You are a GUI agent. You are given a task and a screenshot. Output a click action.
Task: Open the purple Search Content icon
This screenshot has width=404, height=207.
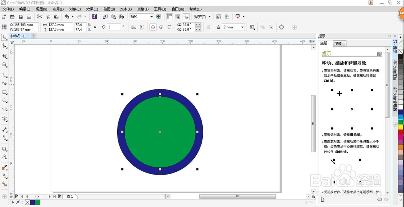94,17
